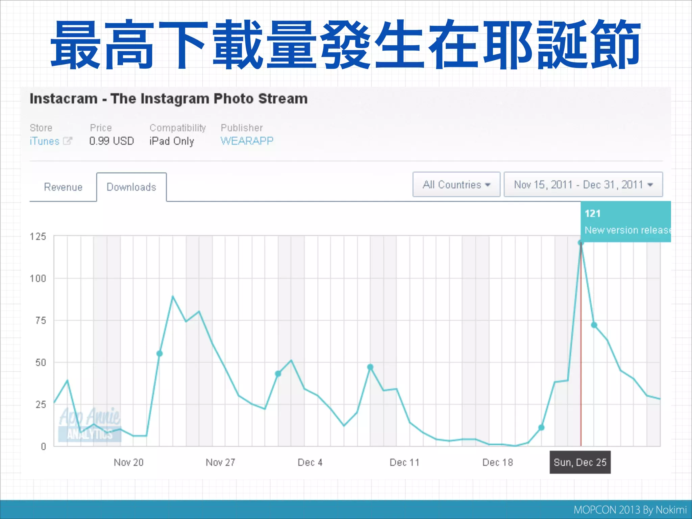Click the data point near 55 downloads
This screenshot has width=692, height=519.
coord(159,353)
